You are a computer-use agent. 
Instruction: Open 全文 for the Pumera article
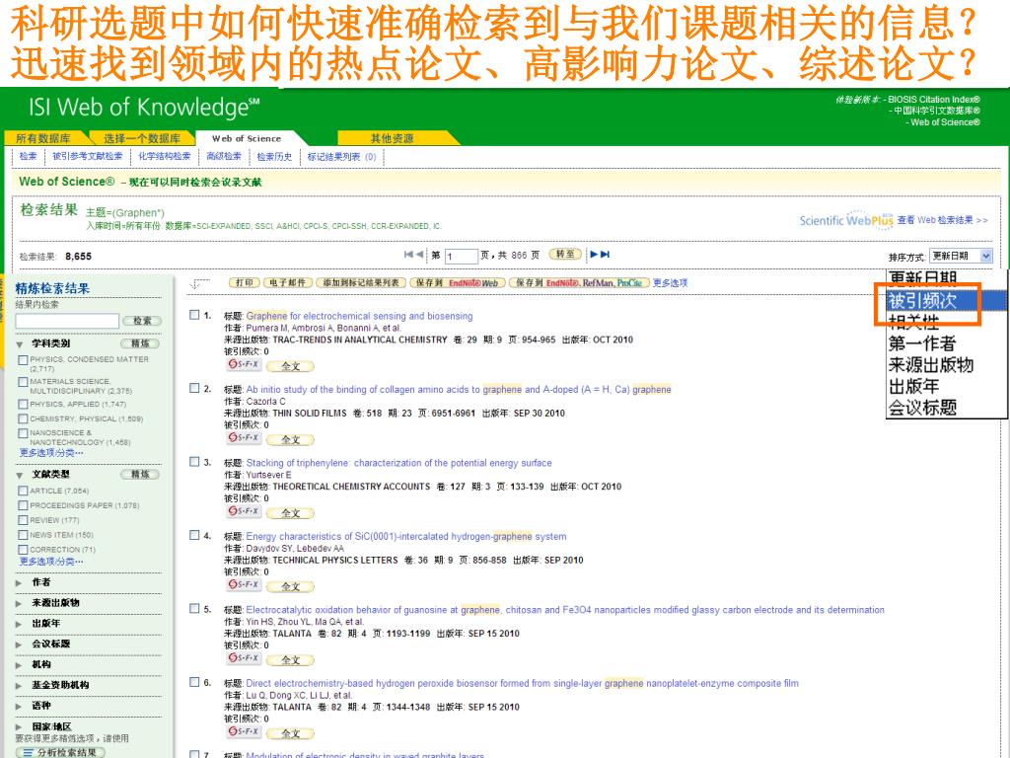[x=291, y=366]
